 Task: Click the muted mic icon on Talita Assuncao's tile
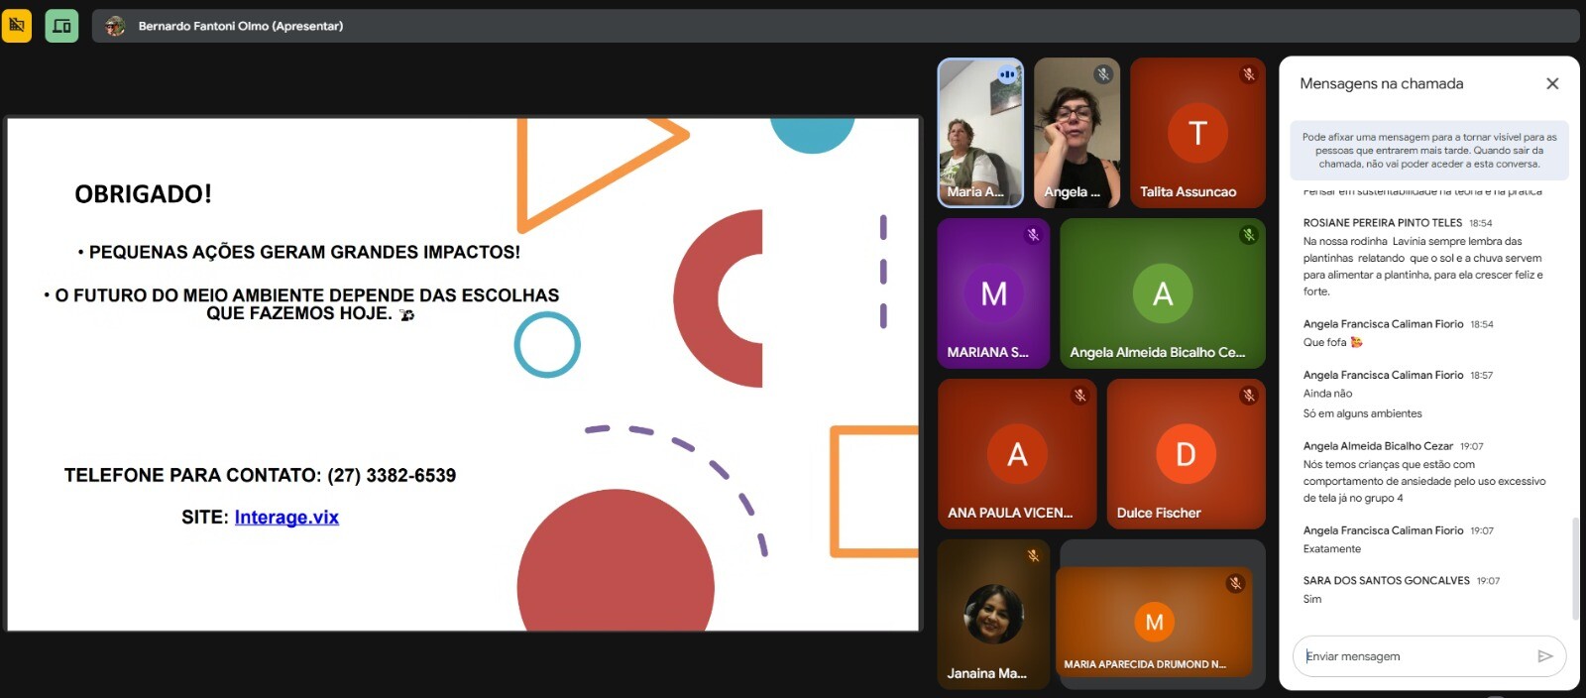[x=1248, y=74]
